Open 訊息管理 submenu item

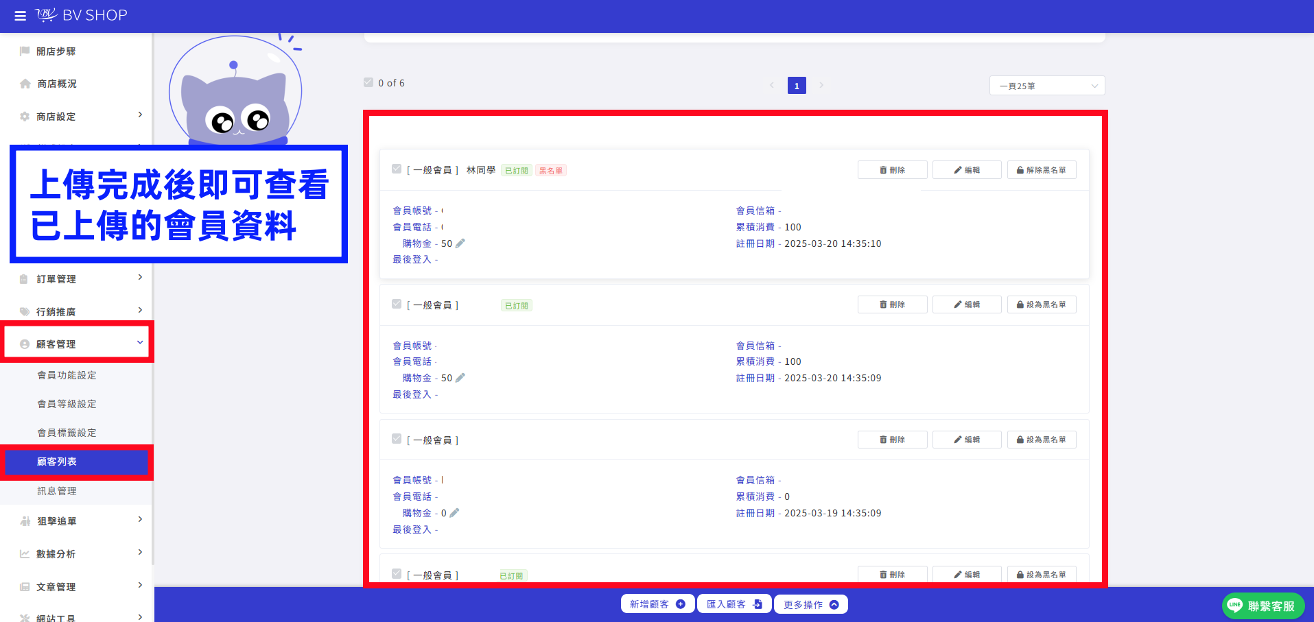[x=57, y=491]
